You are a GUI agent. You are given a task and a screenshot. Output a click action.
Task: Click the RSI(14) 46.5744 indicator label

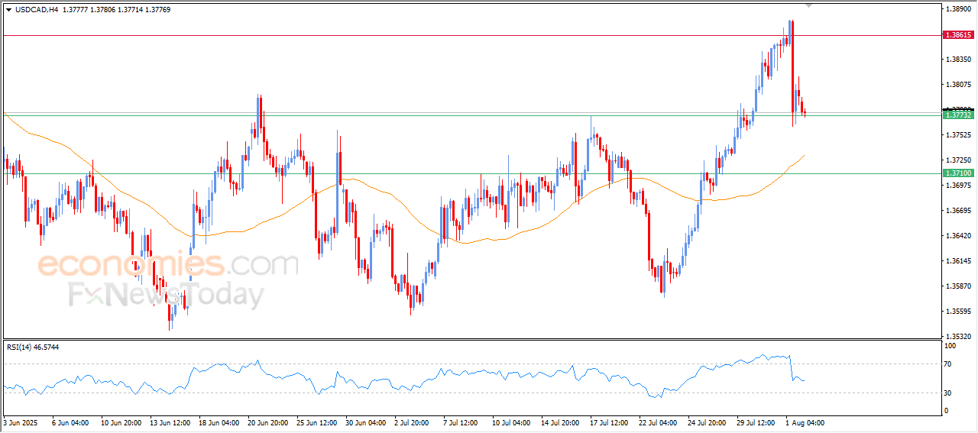pyautogui.click(x=33, y=347)
